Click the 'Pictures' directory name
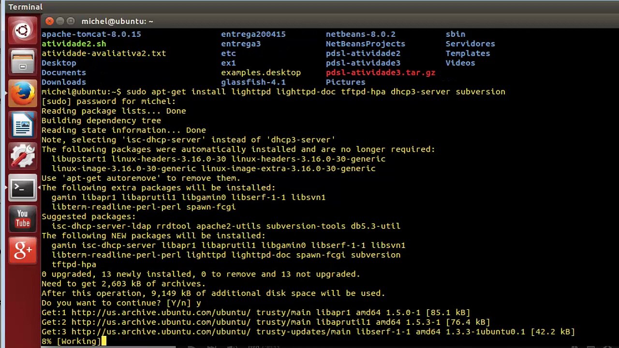The height and width of the screenshot is (348, 619). click(345, 82)
